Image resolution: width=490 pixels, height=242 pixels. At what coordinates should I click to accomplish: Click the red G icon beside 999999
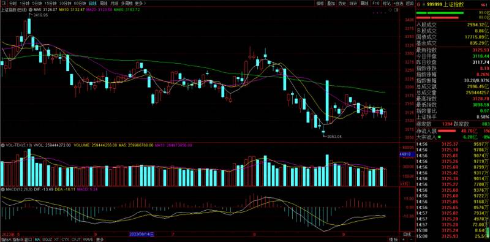418,5
